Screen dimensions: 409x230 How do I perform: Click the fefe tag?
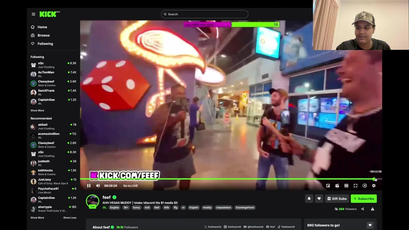[166, 208]
